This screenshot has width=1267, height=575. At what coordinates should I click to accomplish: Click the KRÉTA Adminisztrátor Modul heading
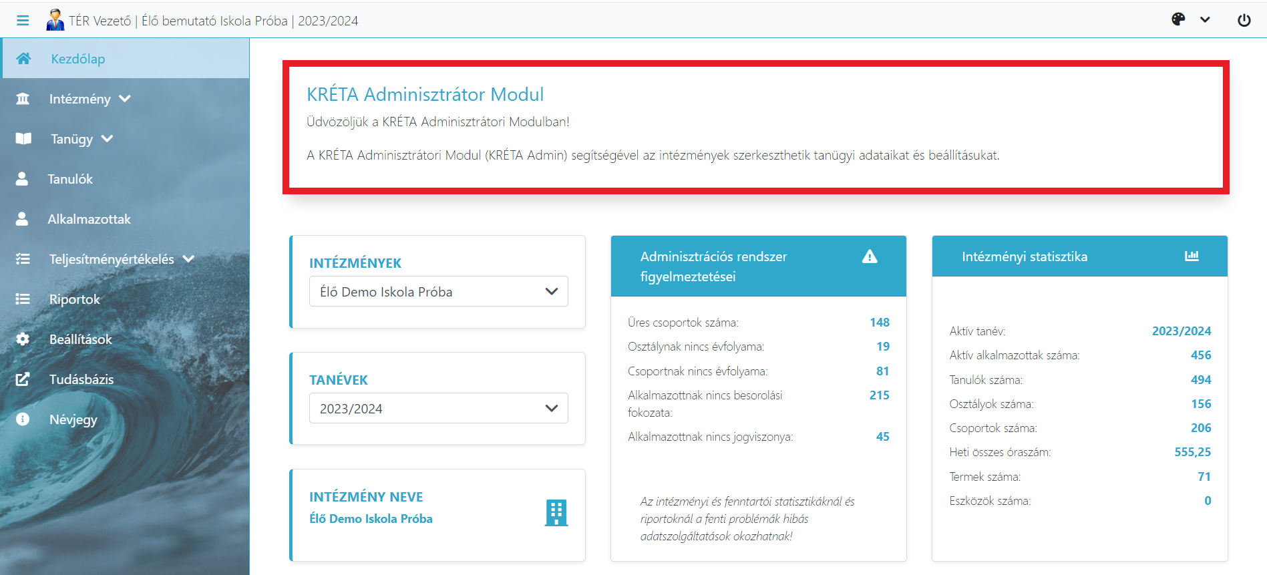(425, 94)
